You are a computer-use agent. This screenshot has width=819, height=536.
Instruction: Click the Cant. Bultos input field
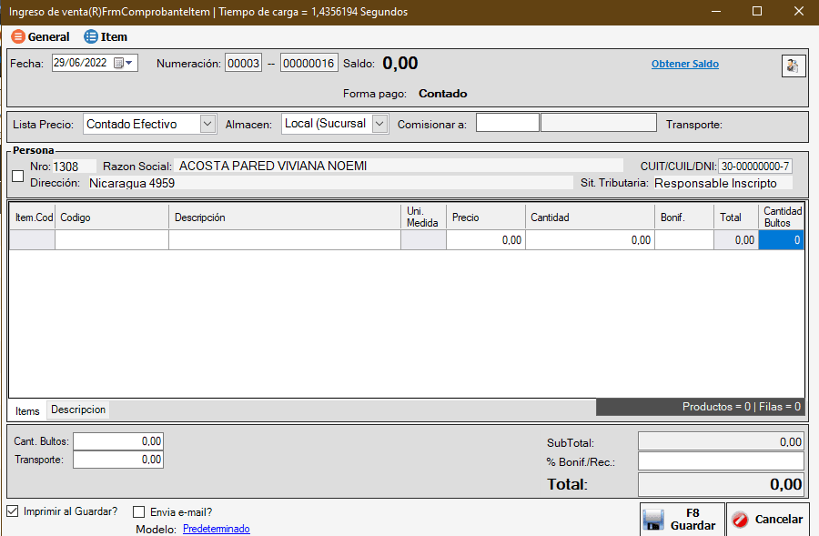pyautogui.click(x=118, y=441)
